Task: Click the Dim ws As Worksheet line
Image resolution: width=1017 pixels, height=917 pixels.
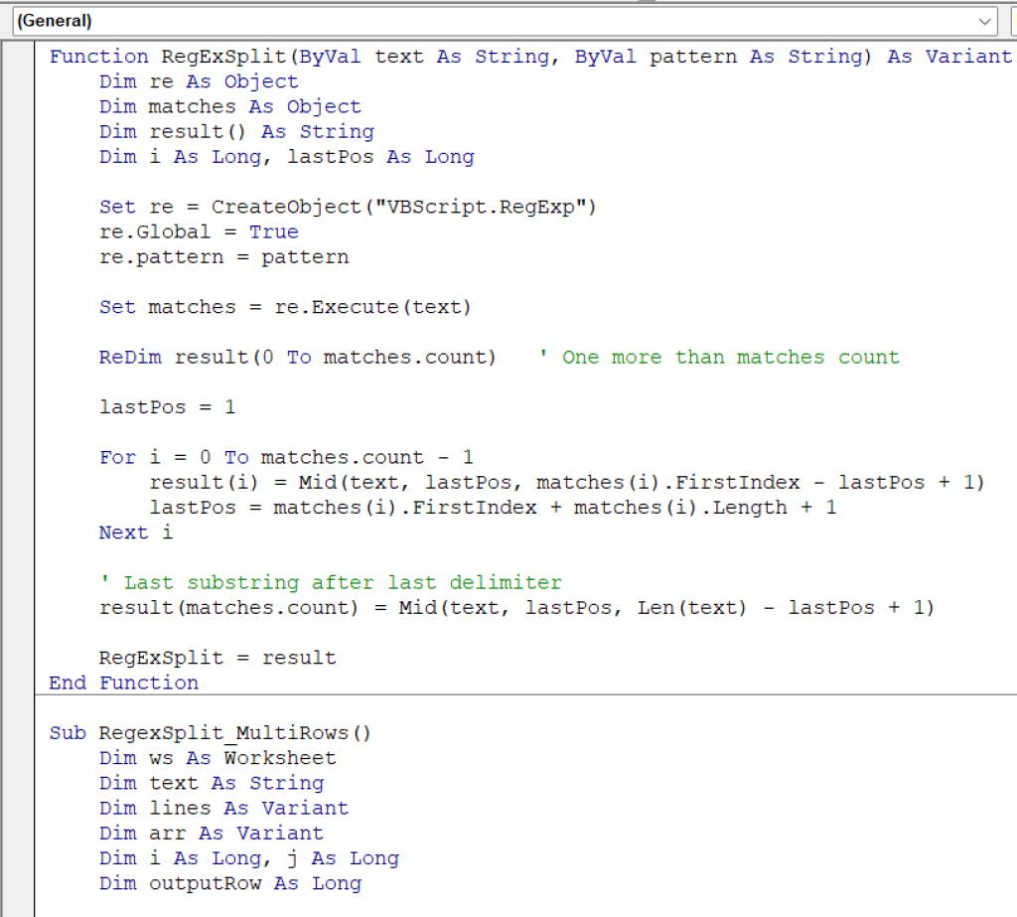Action: [x=218, y=758]
